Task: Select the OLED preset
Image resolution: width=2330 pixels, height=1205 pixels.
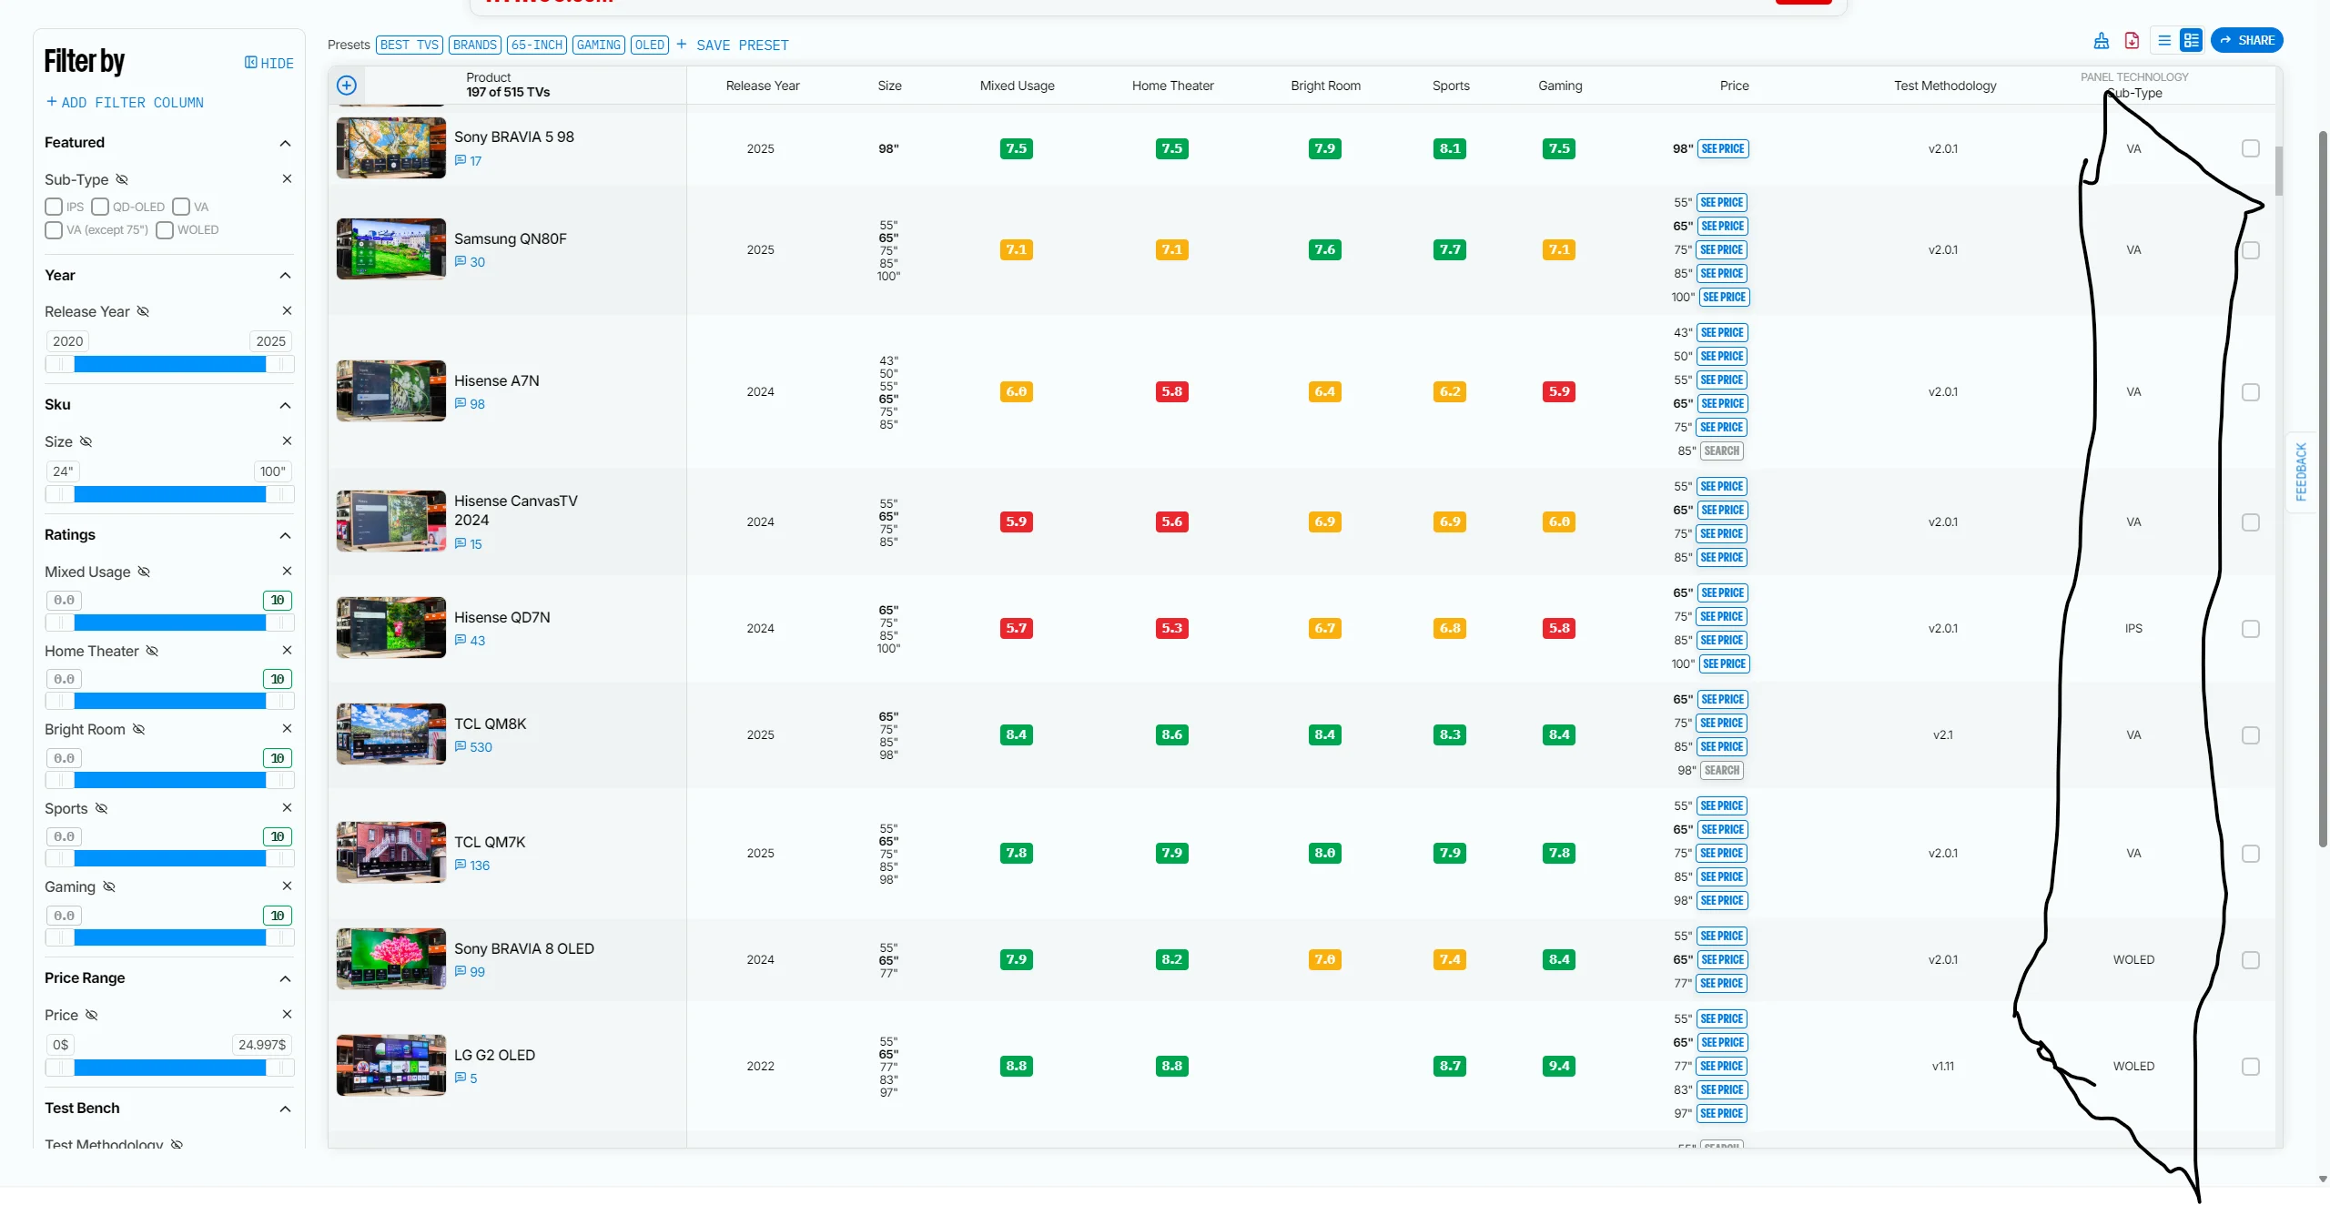Action: pyautogui.click(x=649, y=45)
